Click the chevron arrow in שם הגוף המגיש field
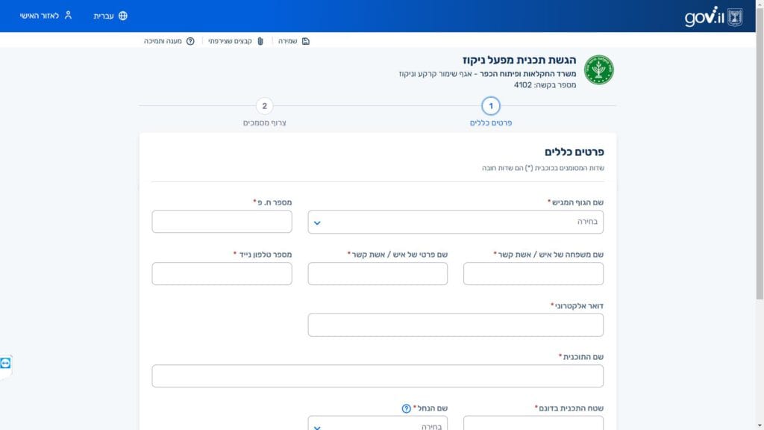Image resolution: width=764 pixels, height=430 pixels. coord(317,222)
